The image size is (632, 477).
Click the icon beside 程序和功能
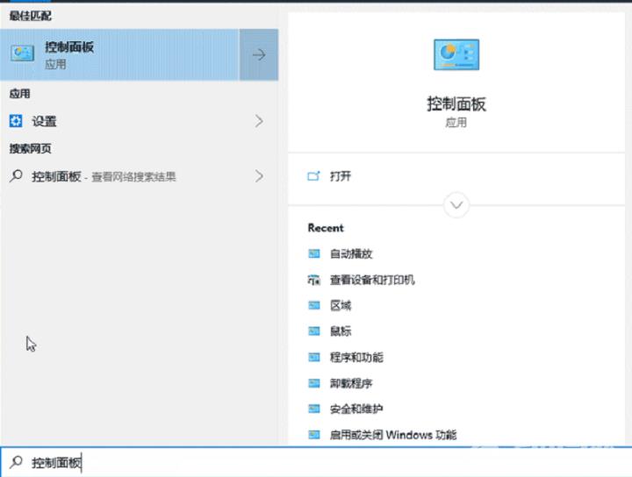point(314,357)
